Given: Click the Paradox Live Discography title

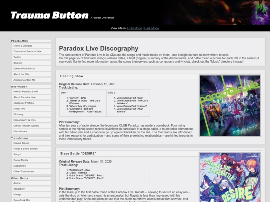Looking at the screenshot, I should pyautogui.click(x=99, y=48).
